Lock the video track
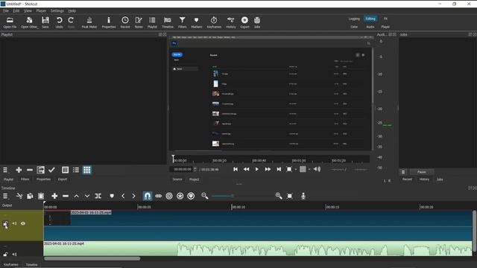Viewport: 477px width, 268px height. (5, 223)
